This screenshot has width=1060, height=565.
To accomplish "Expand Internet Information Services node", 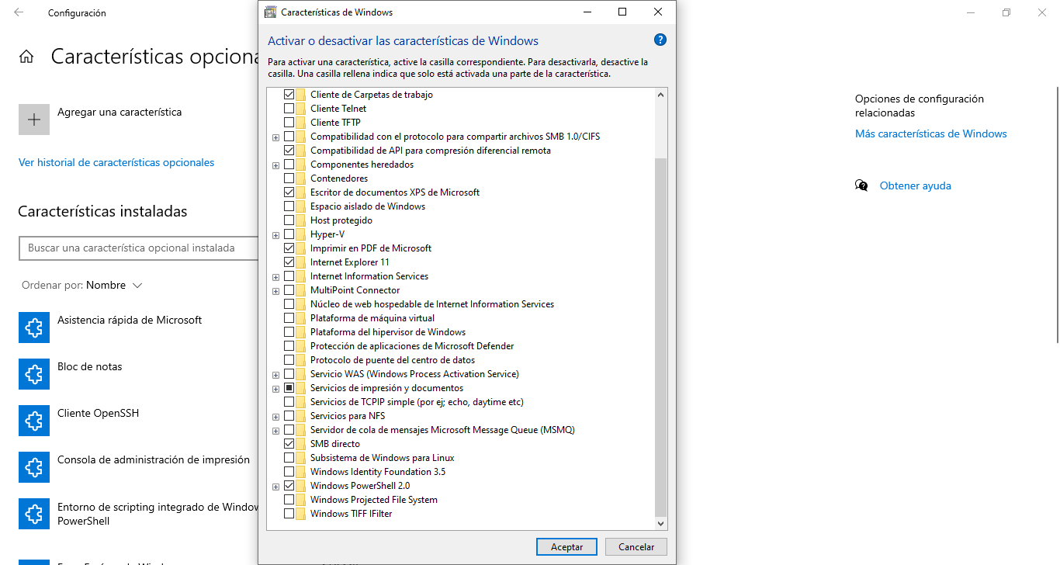I will [x=275, y=277].
